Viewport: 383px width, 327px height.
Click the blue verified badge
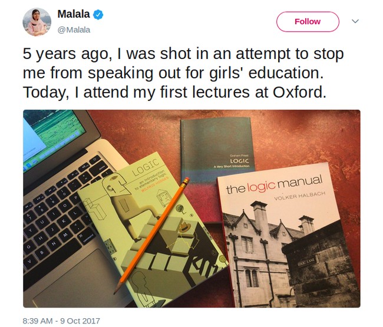98,15
